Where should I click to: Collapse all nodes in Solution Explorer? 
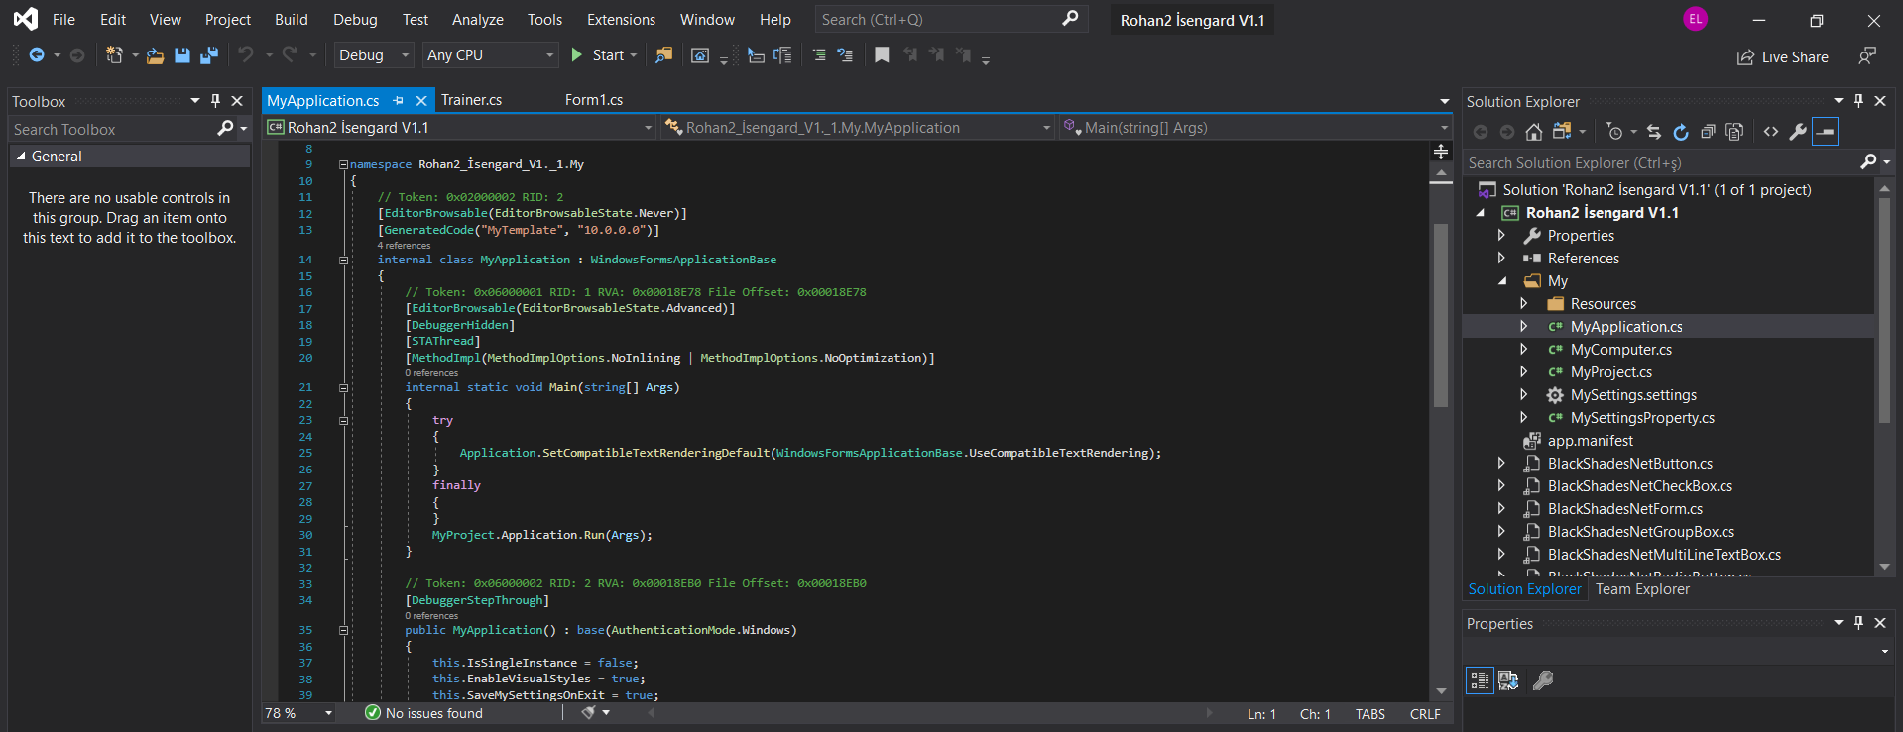1708,132
